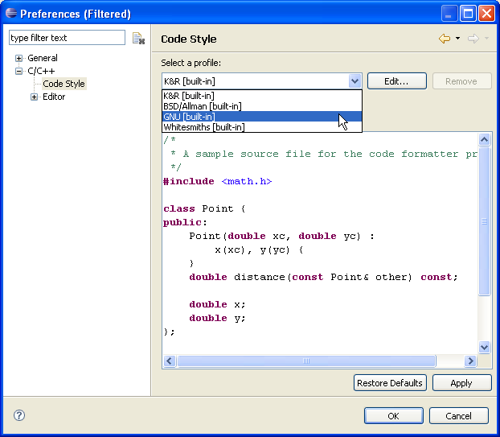This screenshot has width=500, height=437.
Task: Click the horizontal scrollbar thumb of preview
Action: click(306, 361)
